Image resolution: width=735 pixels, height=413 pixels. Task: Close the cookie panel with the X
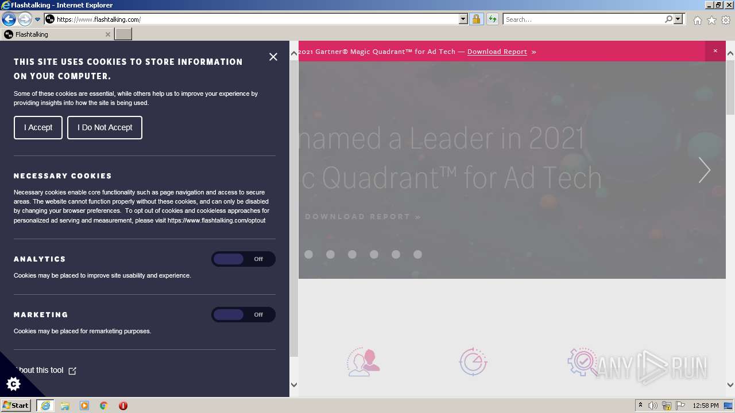[273, 57]
